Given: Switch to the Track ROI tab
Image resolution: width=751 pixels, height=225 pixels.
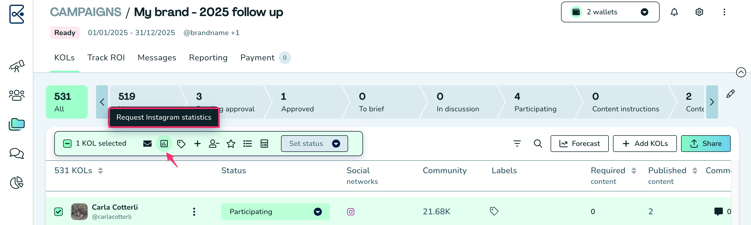Looking at the screenshot, I should pos(106,58).
